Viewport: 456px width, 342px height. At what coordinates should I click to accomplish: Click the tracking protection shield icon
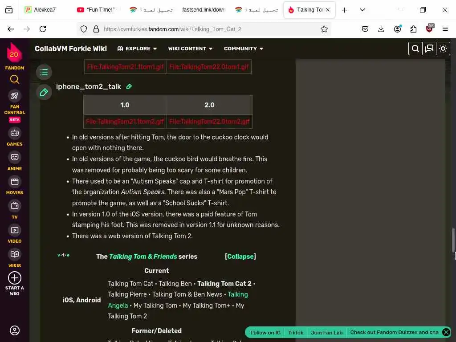click(84, 29)
